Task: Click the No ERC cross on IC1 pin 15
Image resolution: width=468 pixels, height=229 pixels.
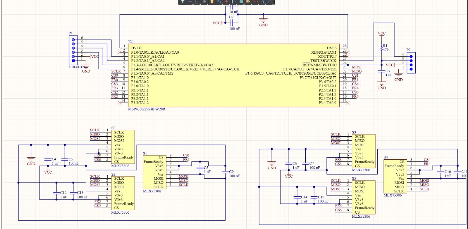Action: pos(348,103)
